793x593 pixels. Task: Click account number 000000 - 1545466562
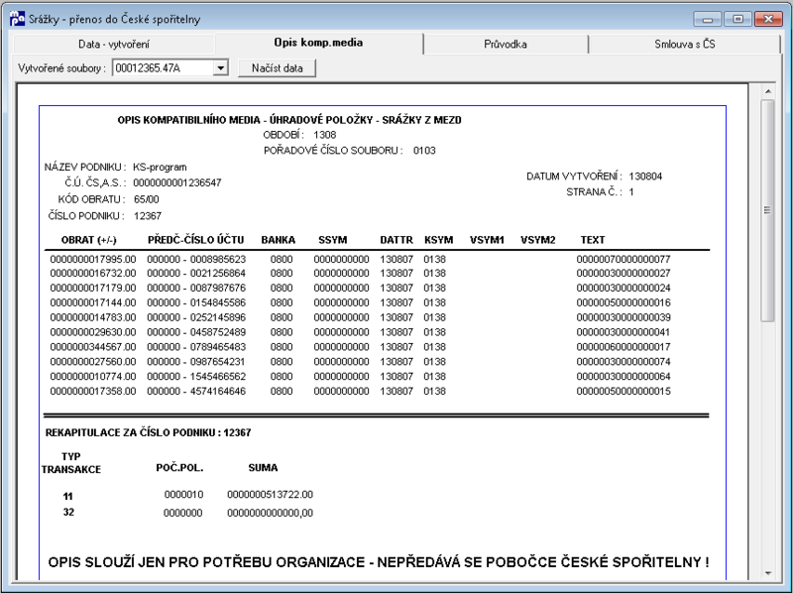click(x=196, y=377)
